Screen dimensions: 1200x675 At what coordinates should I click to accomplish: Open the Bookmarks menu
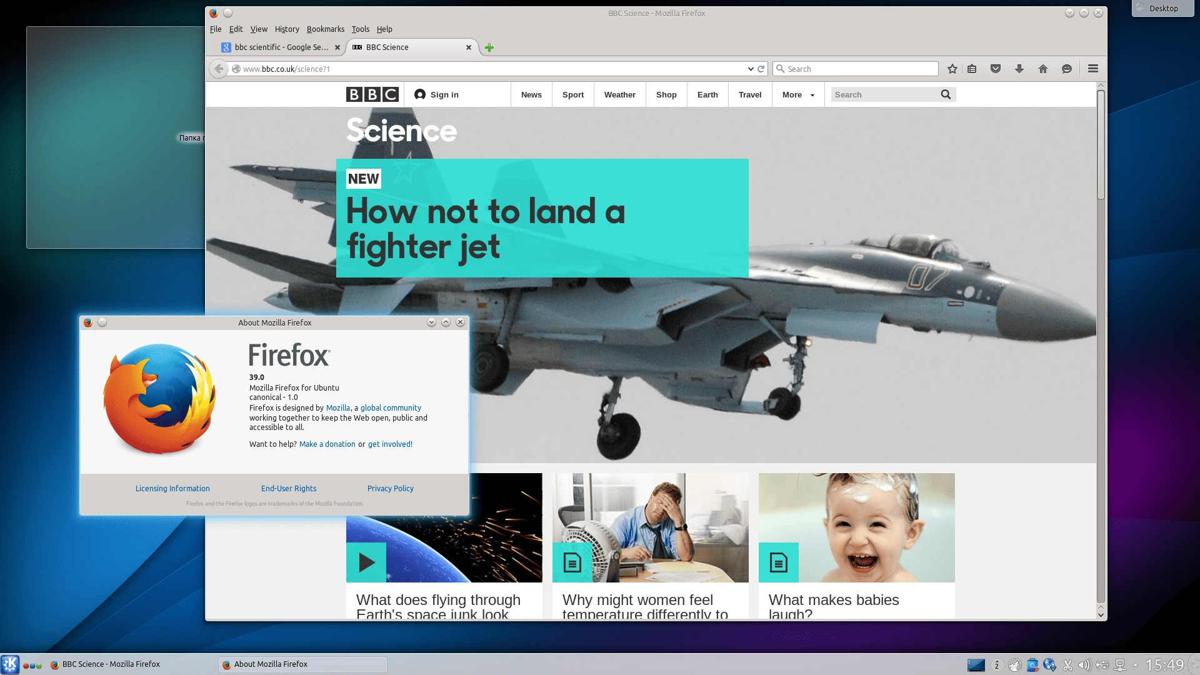point(325,29)
